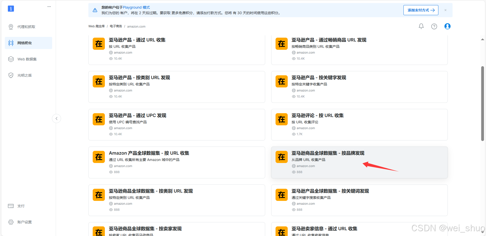Click the location pin icon beside 代理和抓取

coord(11,27)
